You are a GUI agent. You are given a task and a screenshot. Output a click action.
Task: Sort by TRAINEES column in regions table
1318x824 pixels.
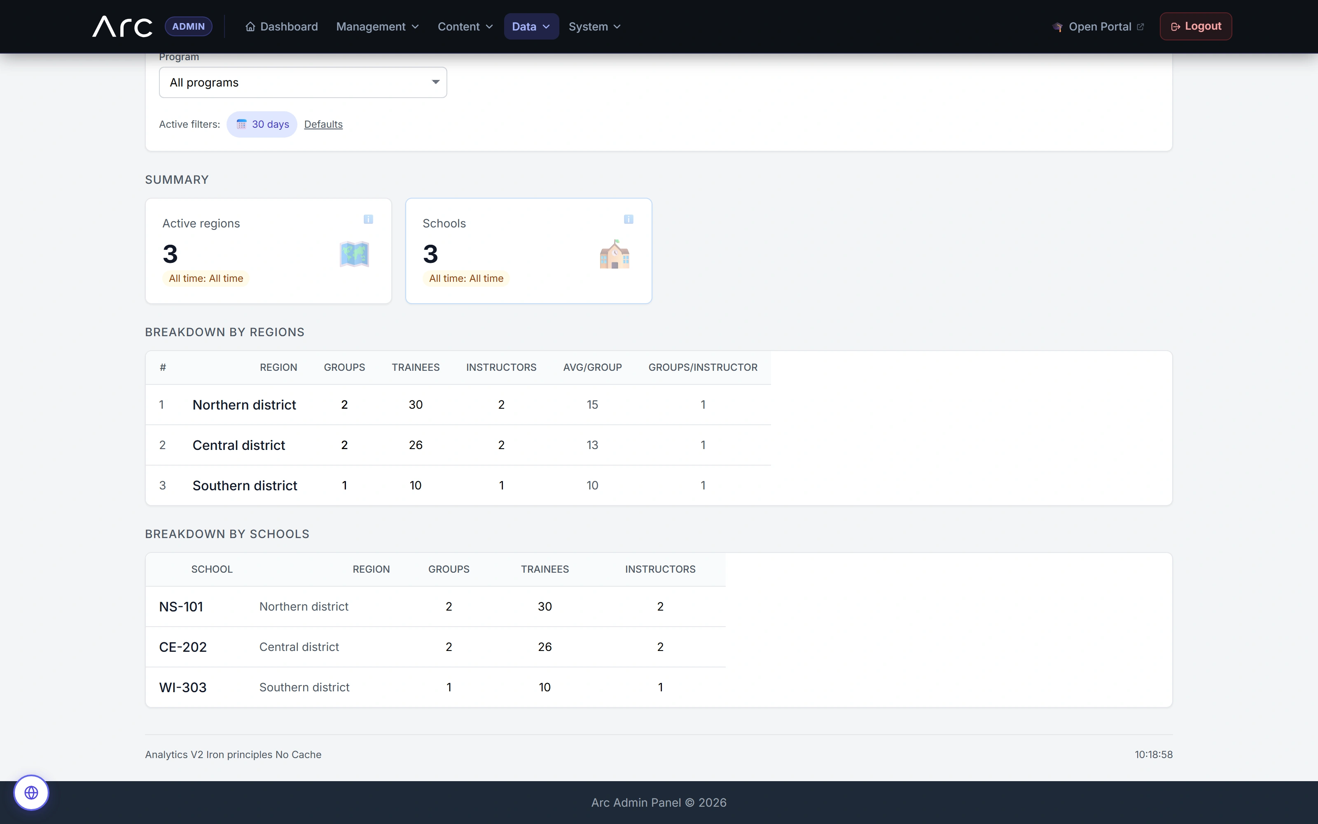point(416,368)
